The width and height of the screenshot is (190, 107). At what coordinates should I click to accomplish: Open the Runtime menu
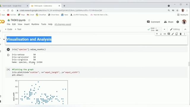[x=35, y=24]
